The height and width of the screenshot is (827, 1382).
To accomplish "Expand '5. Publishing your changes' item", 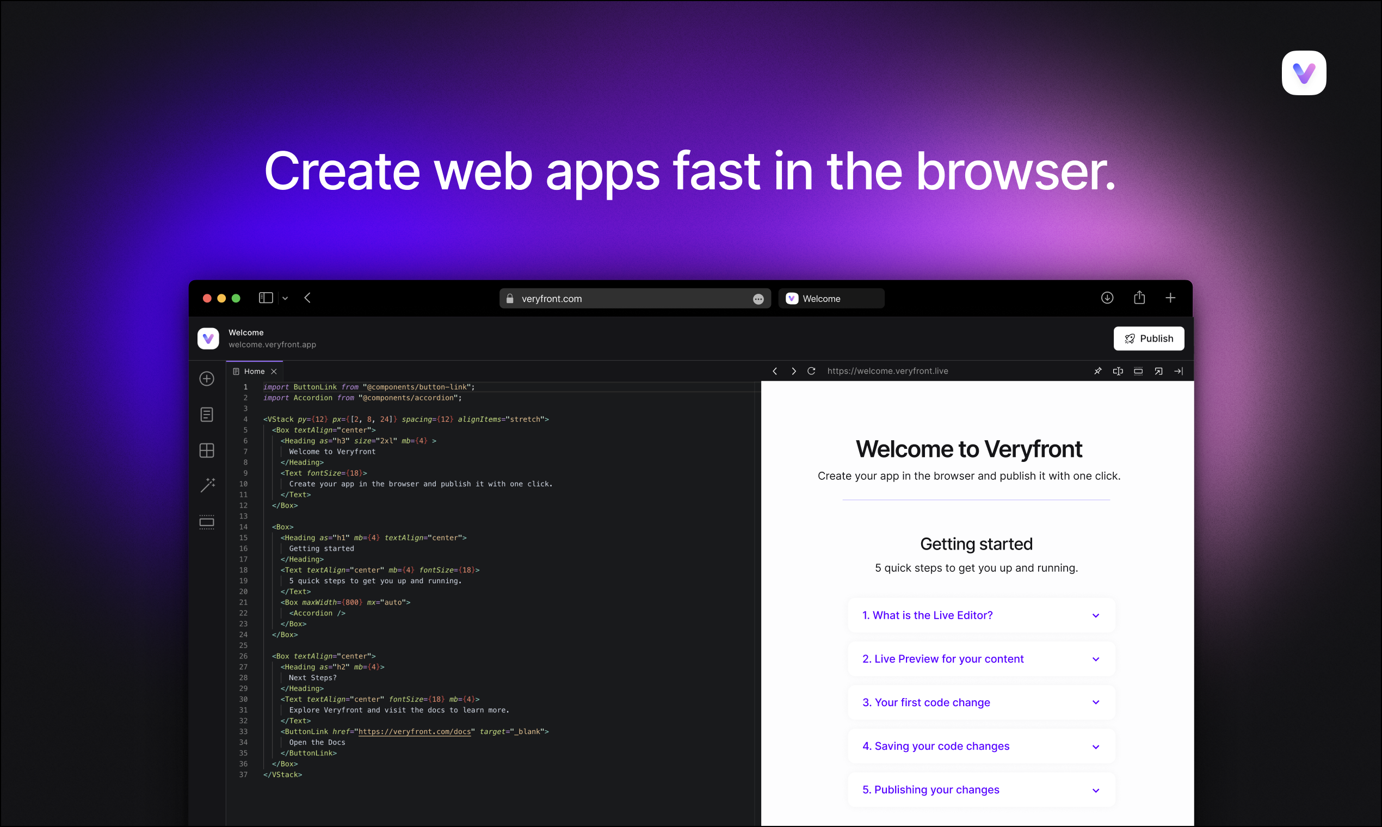I will 981,789.
